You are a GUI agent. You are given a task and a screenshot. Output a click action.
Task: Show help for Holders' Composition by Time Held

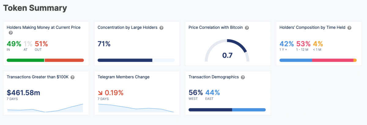click(349, 28)
